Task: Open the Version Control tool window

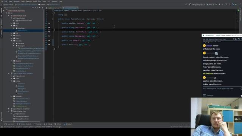Action: tap(24, 124)
